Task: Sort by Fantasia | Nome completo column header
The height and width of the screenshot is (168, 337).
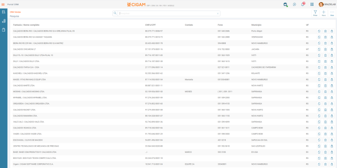Action: [x=26, y=25]
